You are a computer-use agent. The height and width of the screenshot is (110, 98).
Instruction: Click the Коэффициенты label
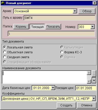(13, 94)
